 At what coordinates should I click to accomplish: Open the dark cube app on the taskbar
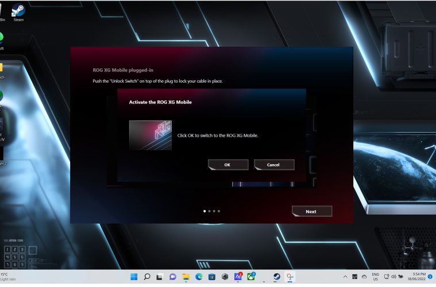(225, 277)
